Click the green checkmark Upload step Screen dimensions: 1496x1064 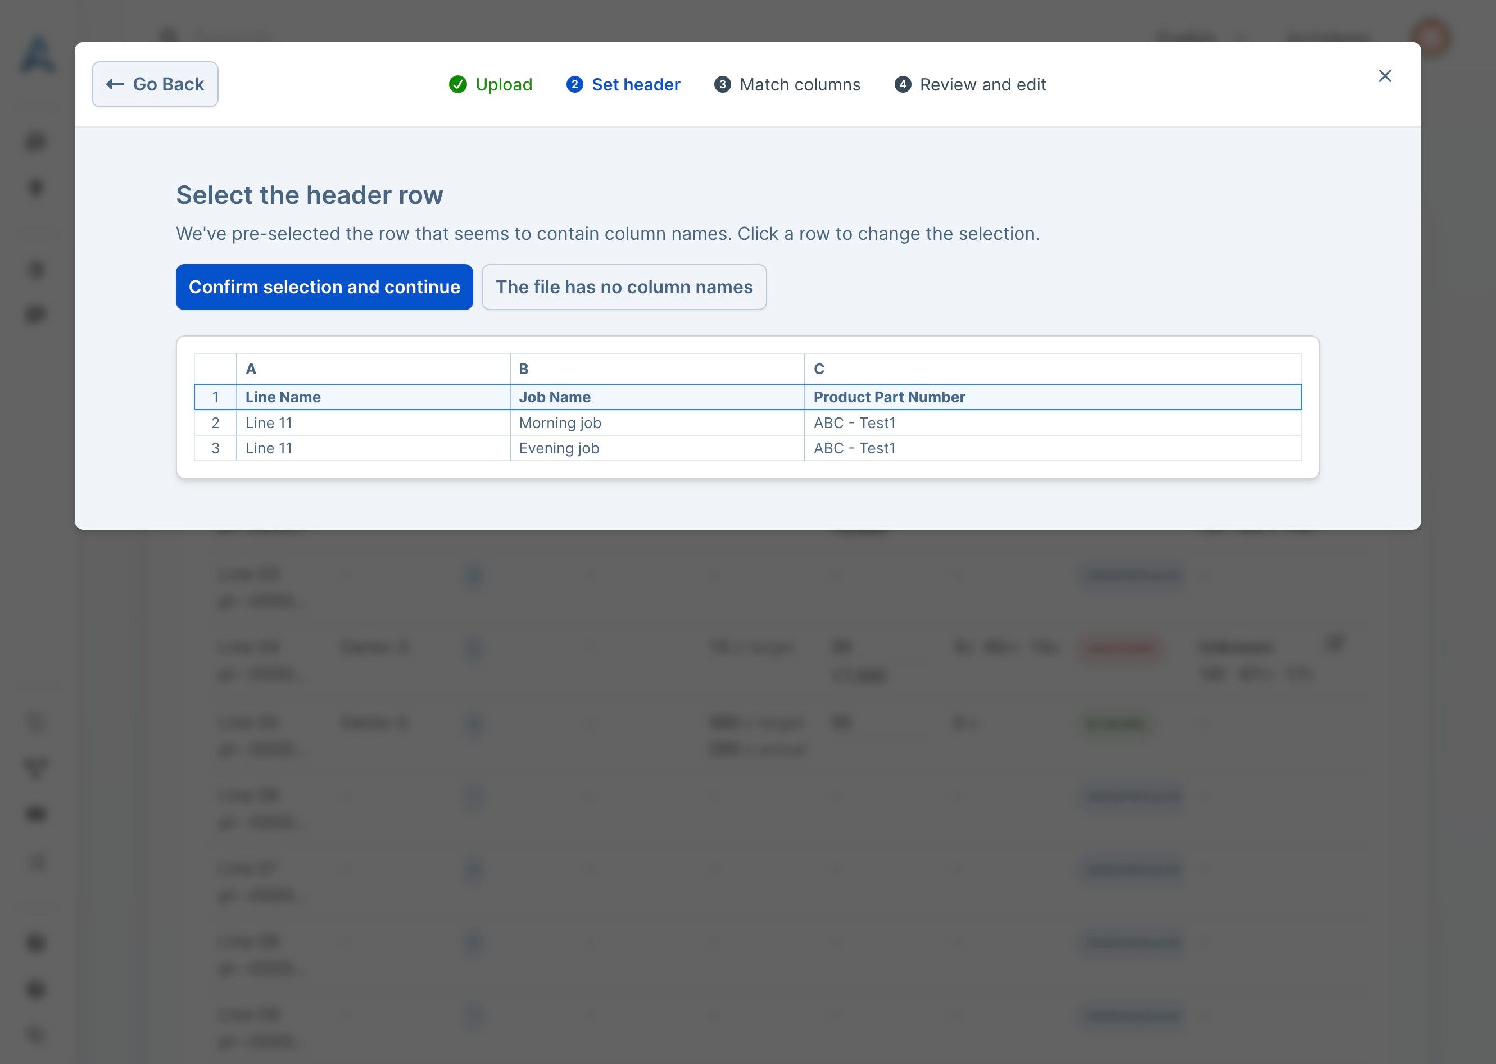pos(490,84)
